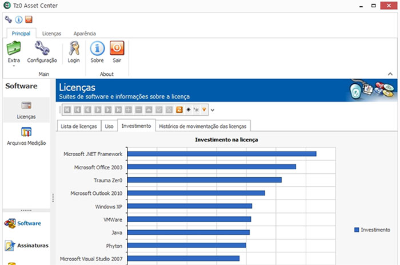Open the Uso tab
The width and height of the screenshot is (400, 265).
point(109,126)
